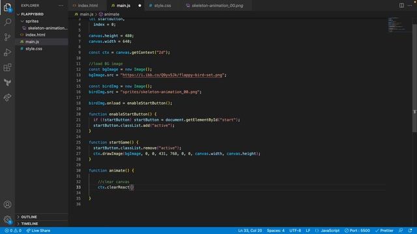
Task: Click the unsaved dot on main.js tab
Action: [139, 6]
